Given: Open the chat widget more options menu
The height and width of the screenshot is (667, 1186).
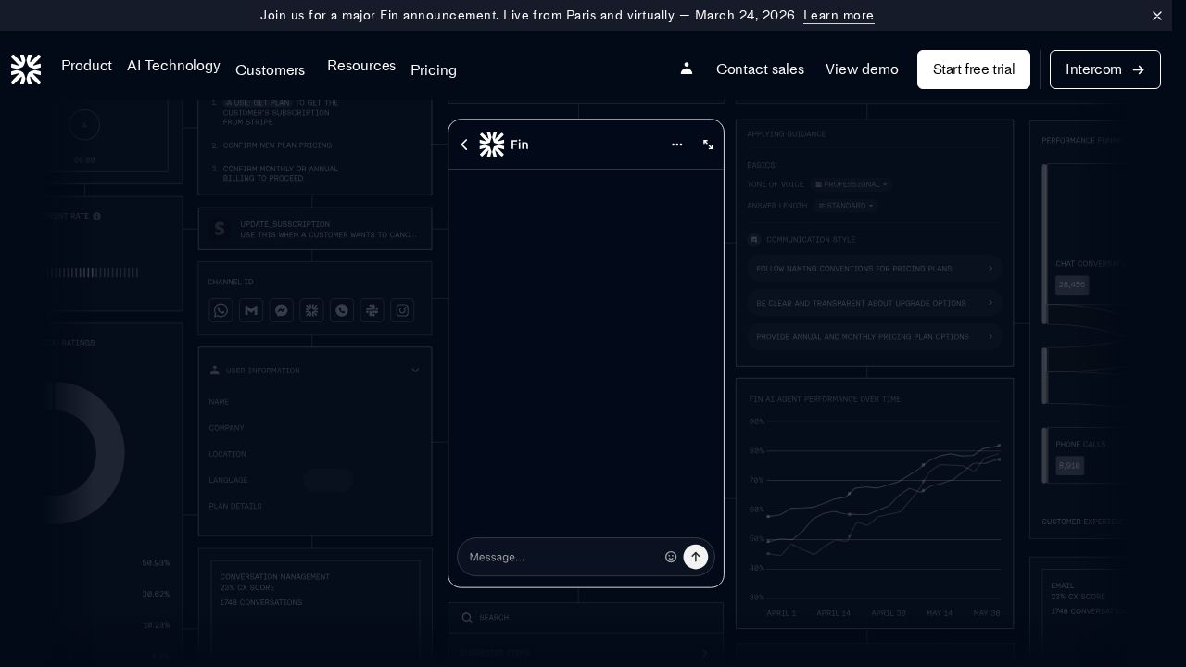Looking at the screenshot, I should (x=677, y=145).
